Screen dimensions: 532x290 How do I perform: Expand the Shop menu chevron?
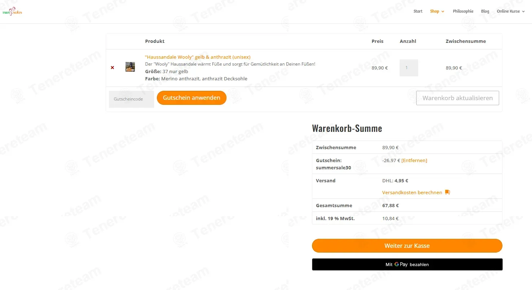coord(443,12)
